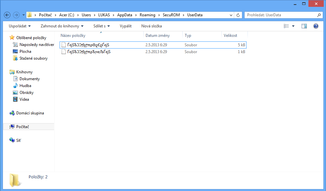Click the music note icon beside Hudba
This screenshot has width=326, height=191.
click(x=15, y=85)
